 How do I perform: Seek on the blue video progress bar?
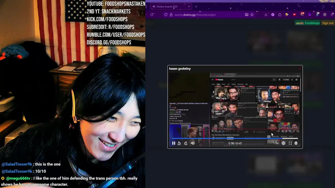click(x=235, y=139)
